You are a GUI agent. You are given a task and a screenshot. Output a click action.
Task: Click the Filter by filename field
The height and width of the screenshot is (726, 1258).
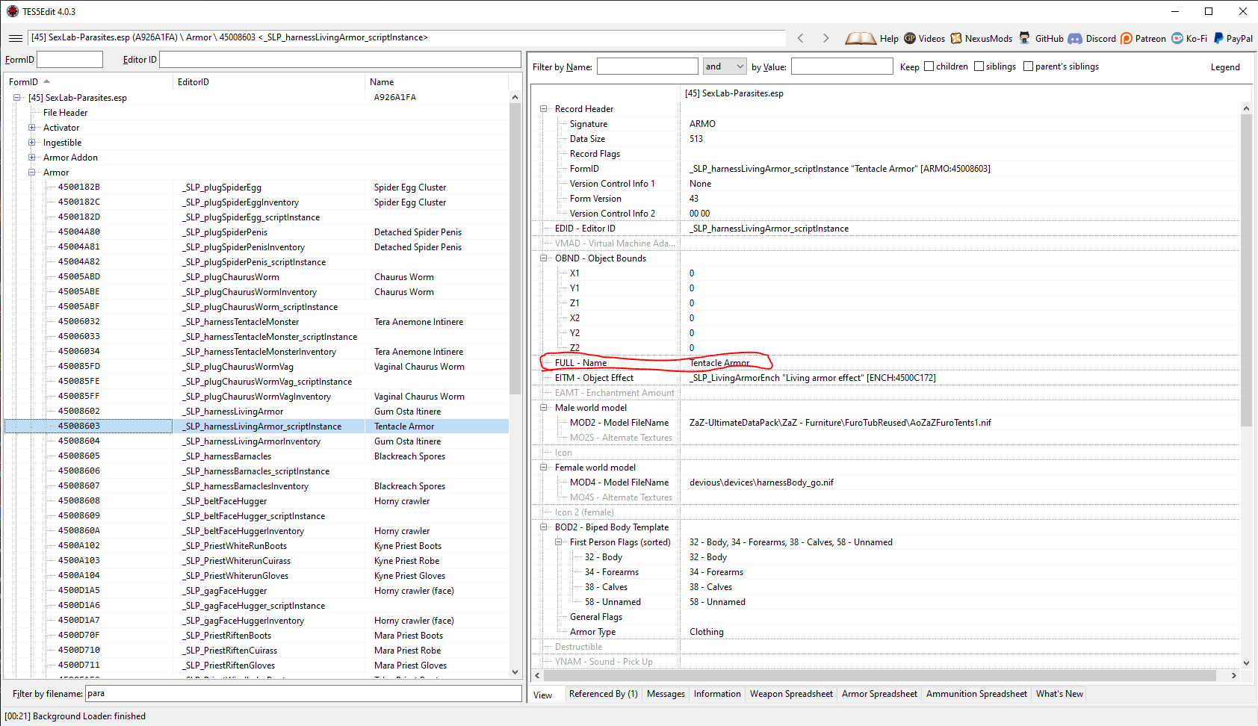303,694
